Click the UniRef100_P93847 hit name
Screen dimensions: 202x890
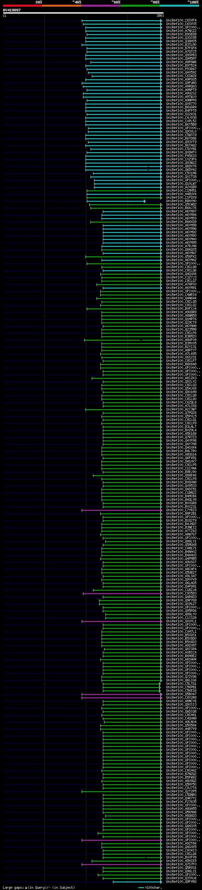181,69
